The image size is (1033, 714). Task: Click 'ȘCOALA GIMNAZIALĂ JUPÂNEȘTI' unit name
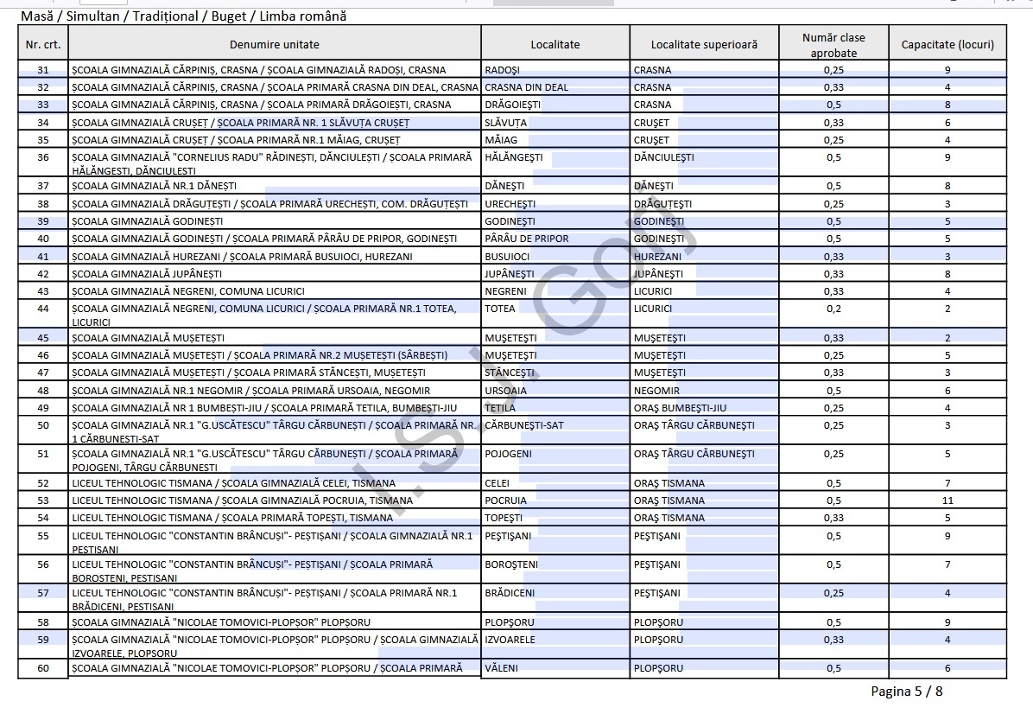(x=147, y=274)
